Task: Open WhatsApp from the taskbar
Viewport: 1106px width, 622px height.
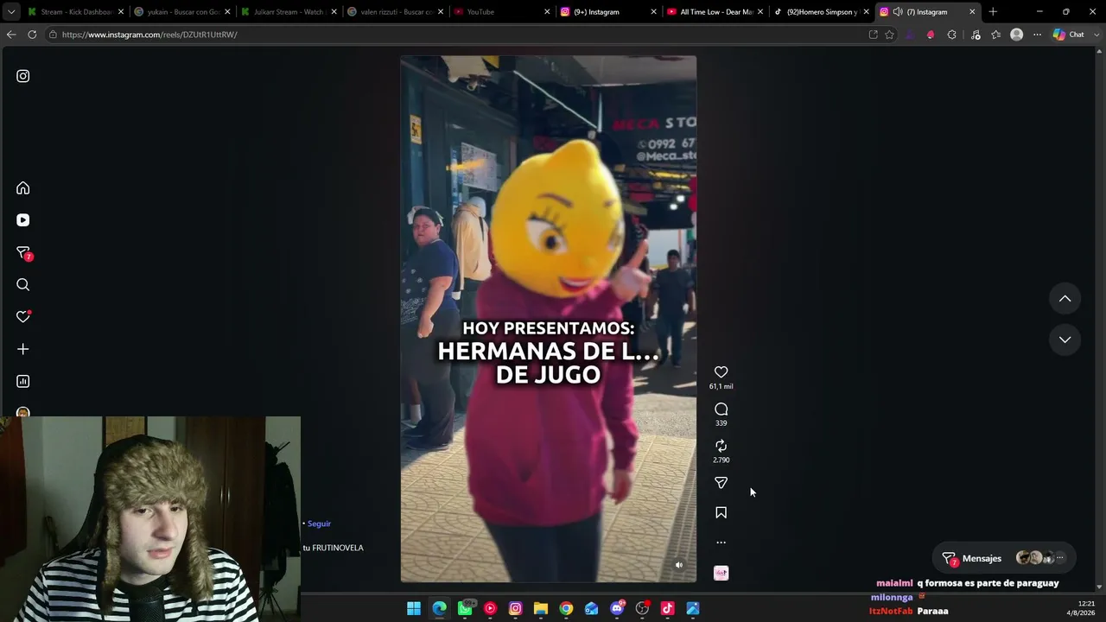Action: (x=465, y=608)
